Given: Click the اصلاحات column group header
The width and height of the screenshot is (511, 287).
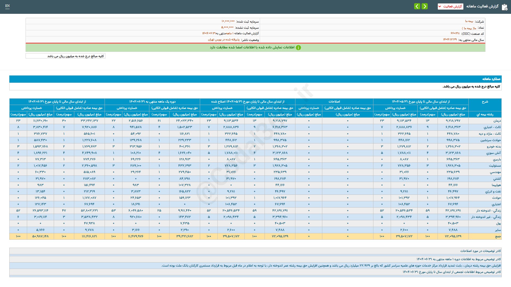Looking at the screenshot, I should click(x=334, y=102).
